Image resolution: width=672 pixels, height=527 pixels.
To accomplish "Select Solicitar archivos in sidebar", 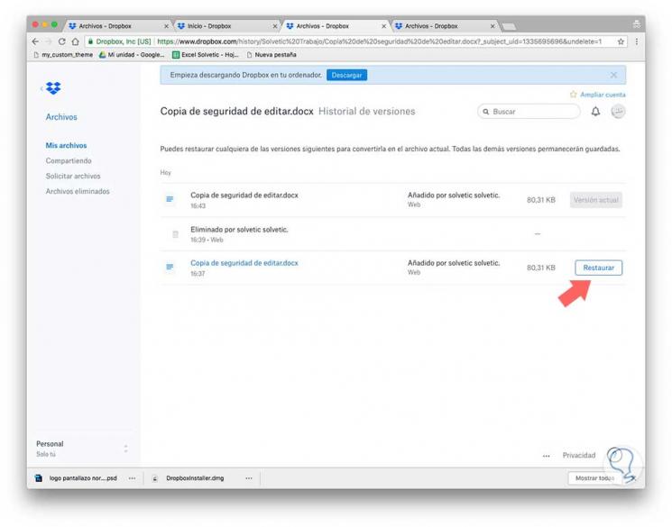I will [x=73, y=176].
